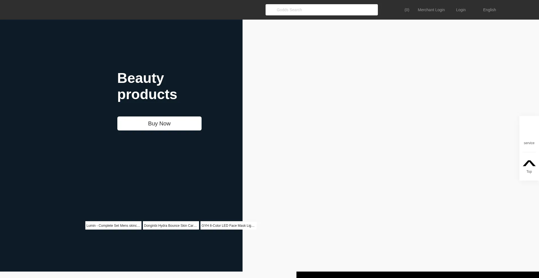Click the Login link in header
The image size is (539, 278).
pyautogui.click(x=461, y=10)
